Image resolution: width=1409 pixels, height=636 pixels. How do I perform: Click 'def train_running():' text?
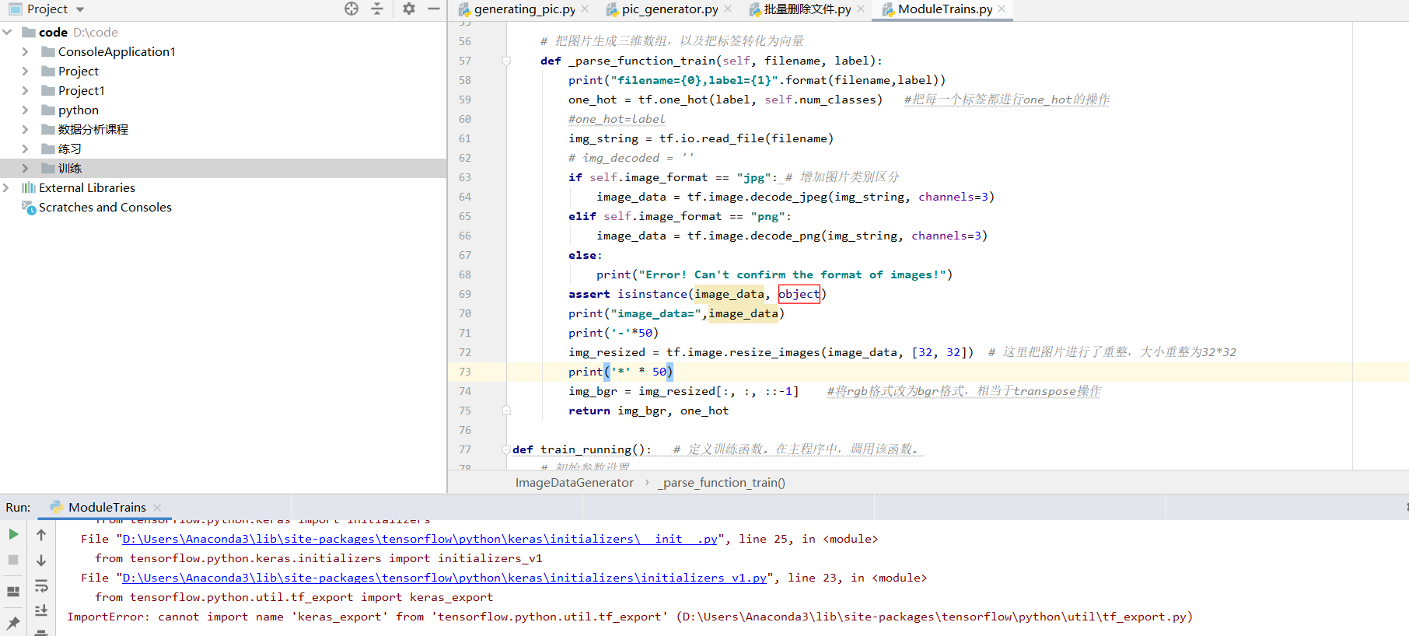(x=582, y=449)
